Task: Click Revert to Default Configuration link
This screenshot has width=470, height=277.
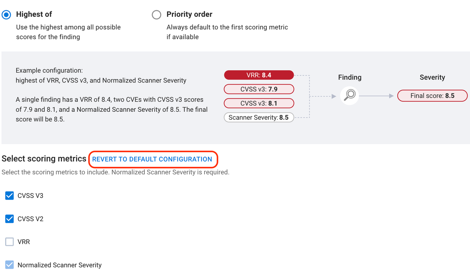Action: point(152,159)
